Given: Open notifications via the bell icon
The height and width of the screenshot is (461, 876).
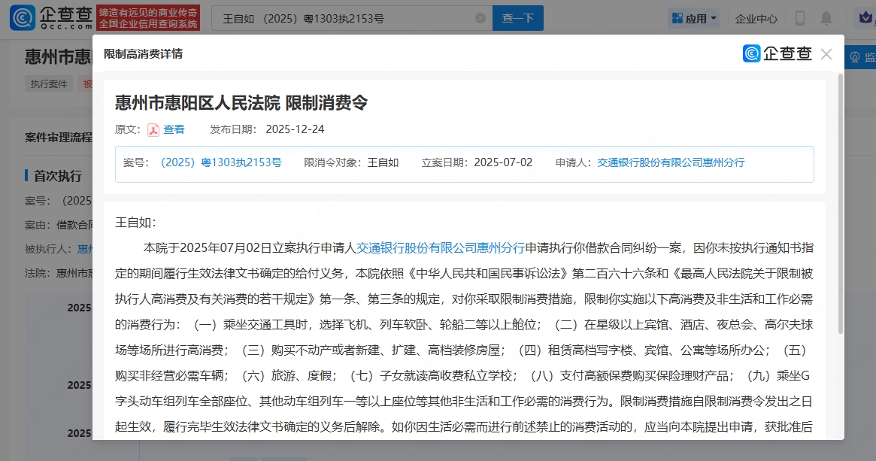Looking at the screenshot, I should click(x=826, y=18).
